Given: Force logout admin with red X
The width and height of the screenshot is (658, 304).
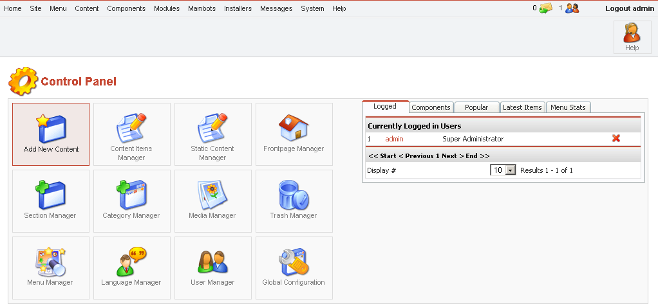Looking at the screenshot, I should point(616,138).
